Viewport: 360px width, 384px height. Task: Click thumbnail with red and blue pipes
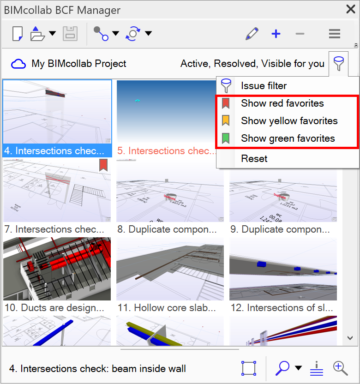[x=283, y=330]
